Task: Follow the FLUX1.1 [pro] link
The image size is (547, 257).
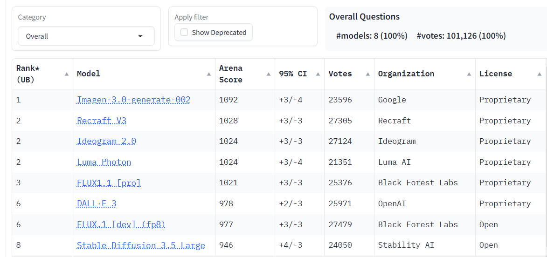Action: [x=109, y=183]
